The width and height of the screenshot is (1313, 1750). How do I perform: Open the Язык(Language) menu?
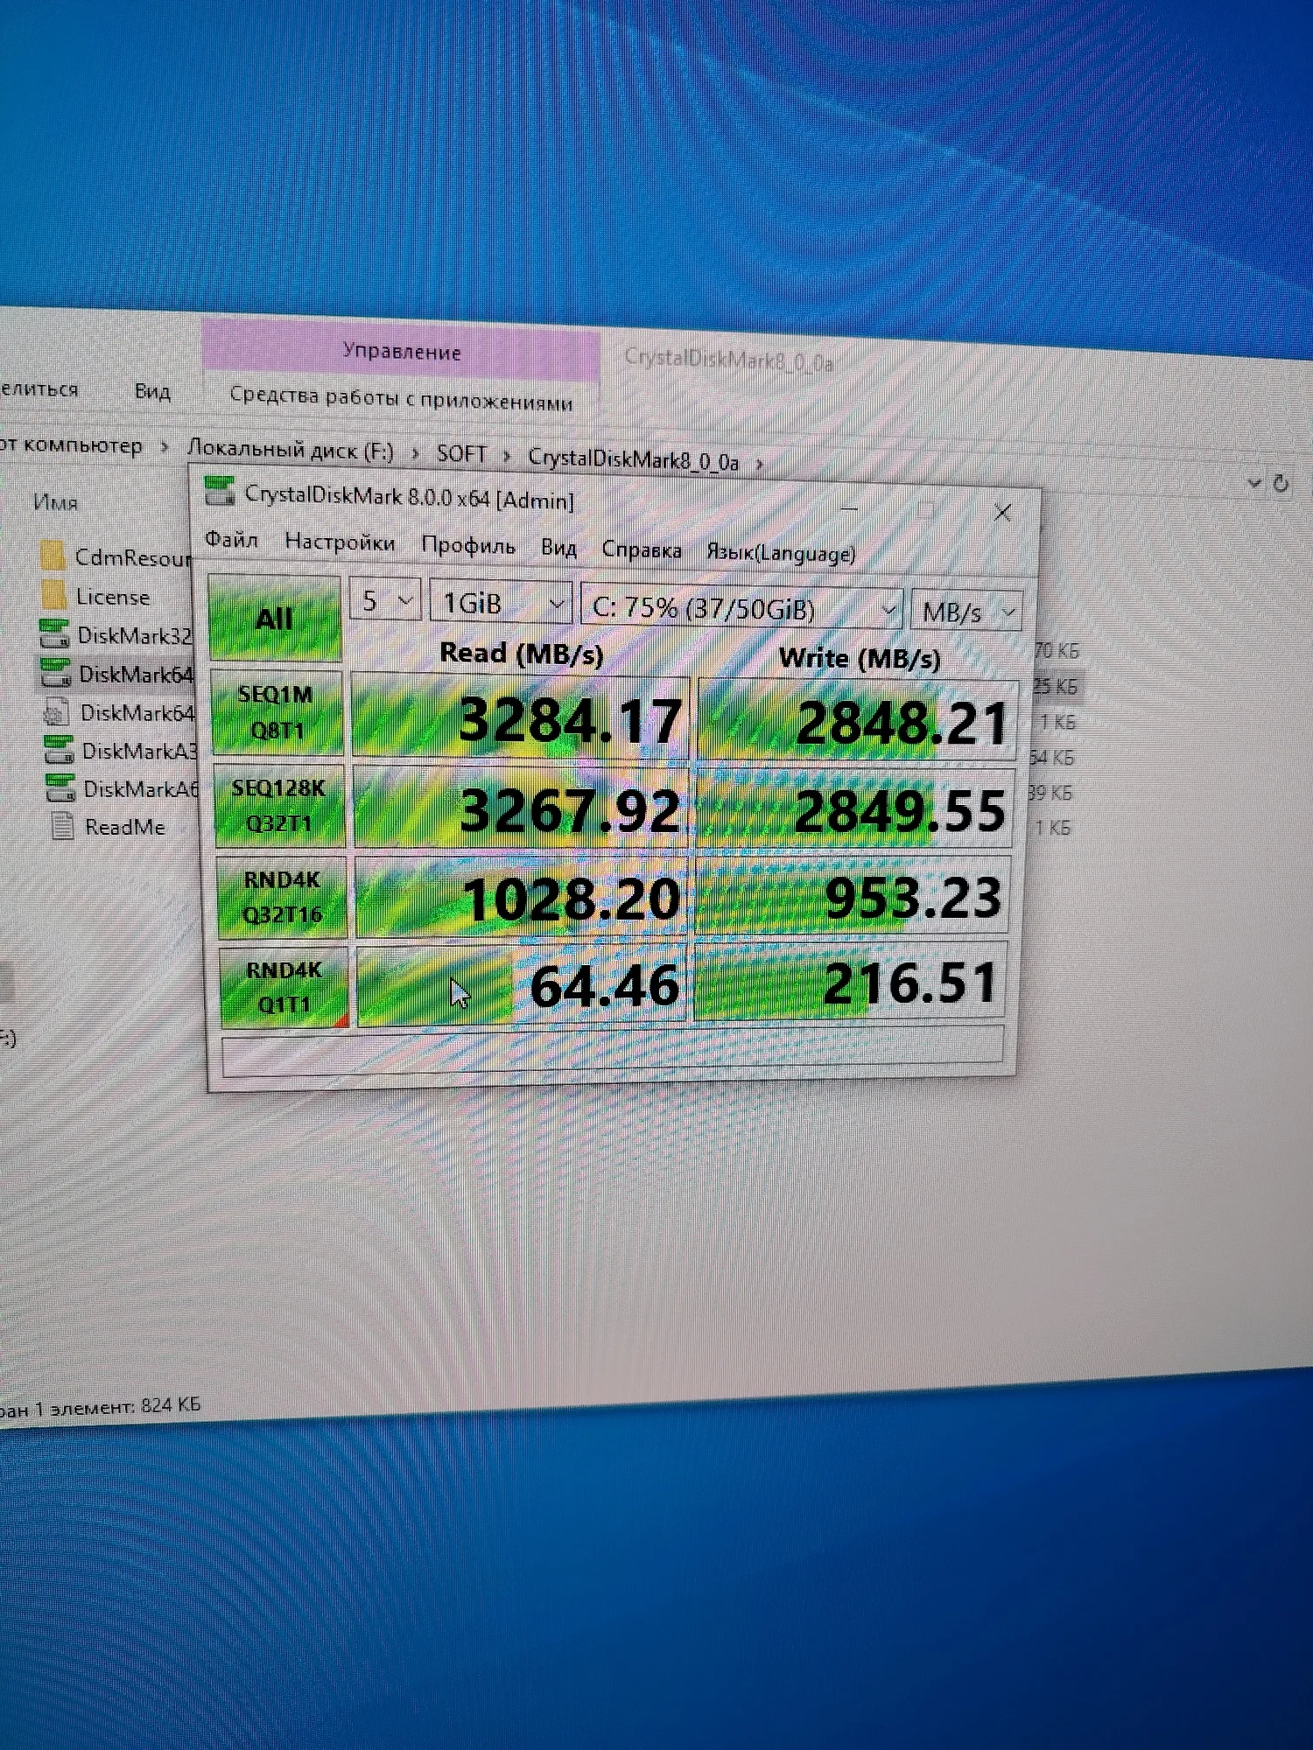pos(781,554)
